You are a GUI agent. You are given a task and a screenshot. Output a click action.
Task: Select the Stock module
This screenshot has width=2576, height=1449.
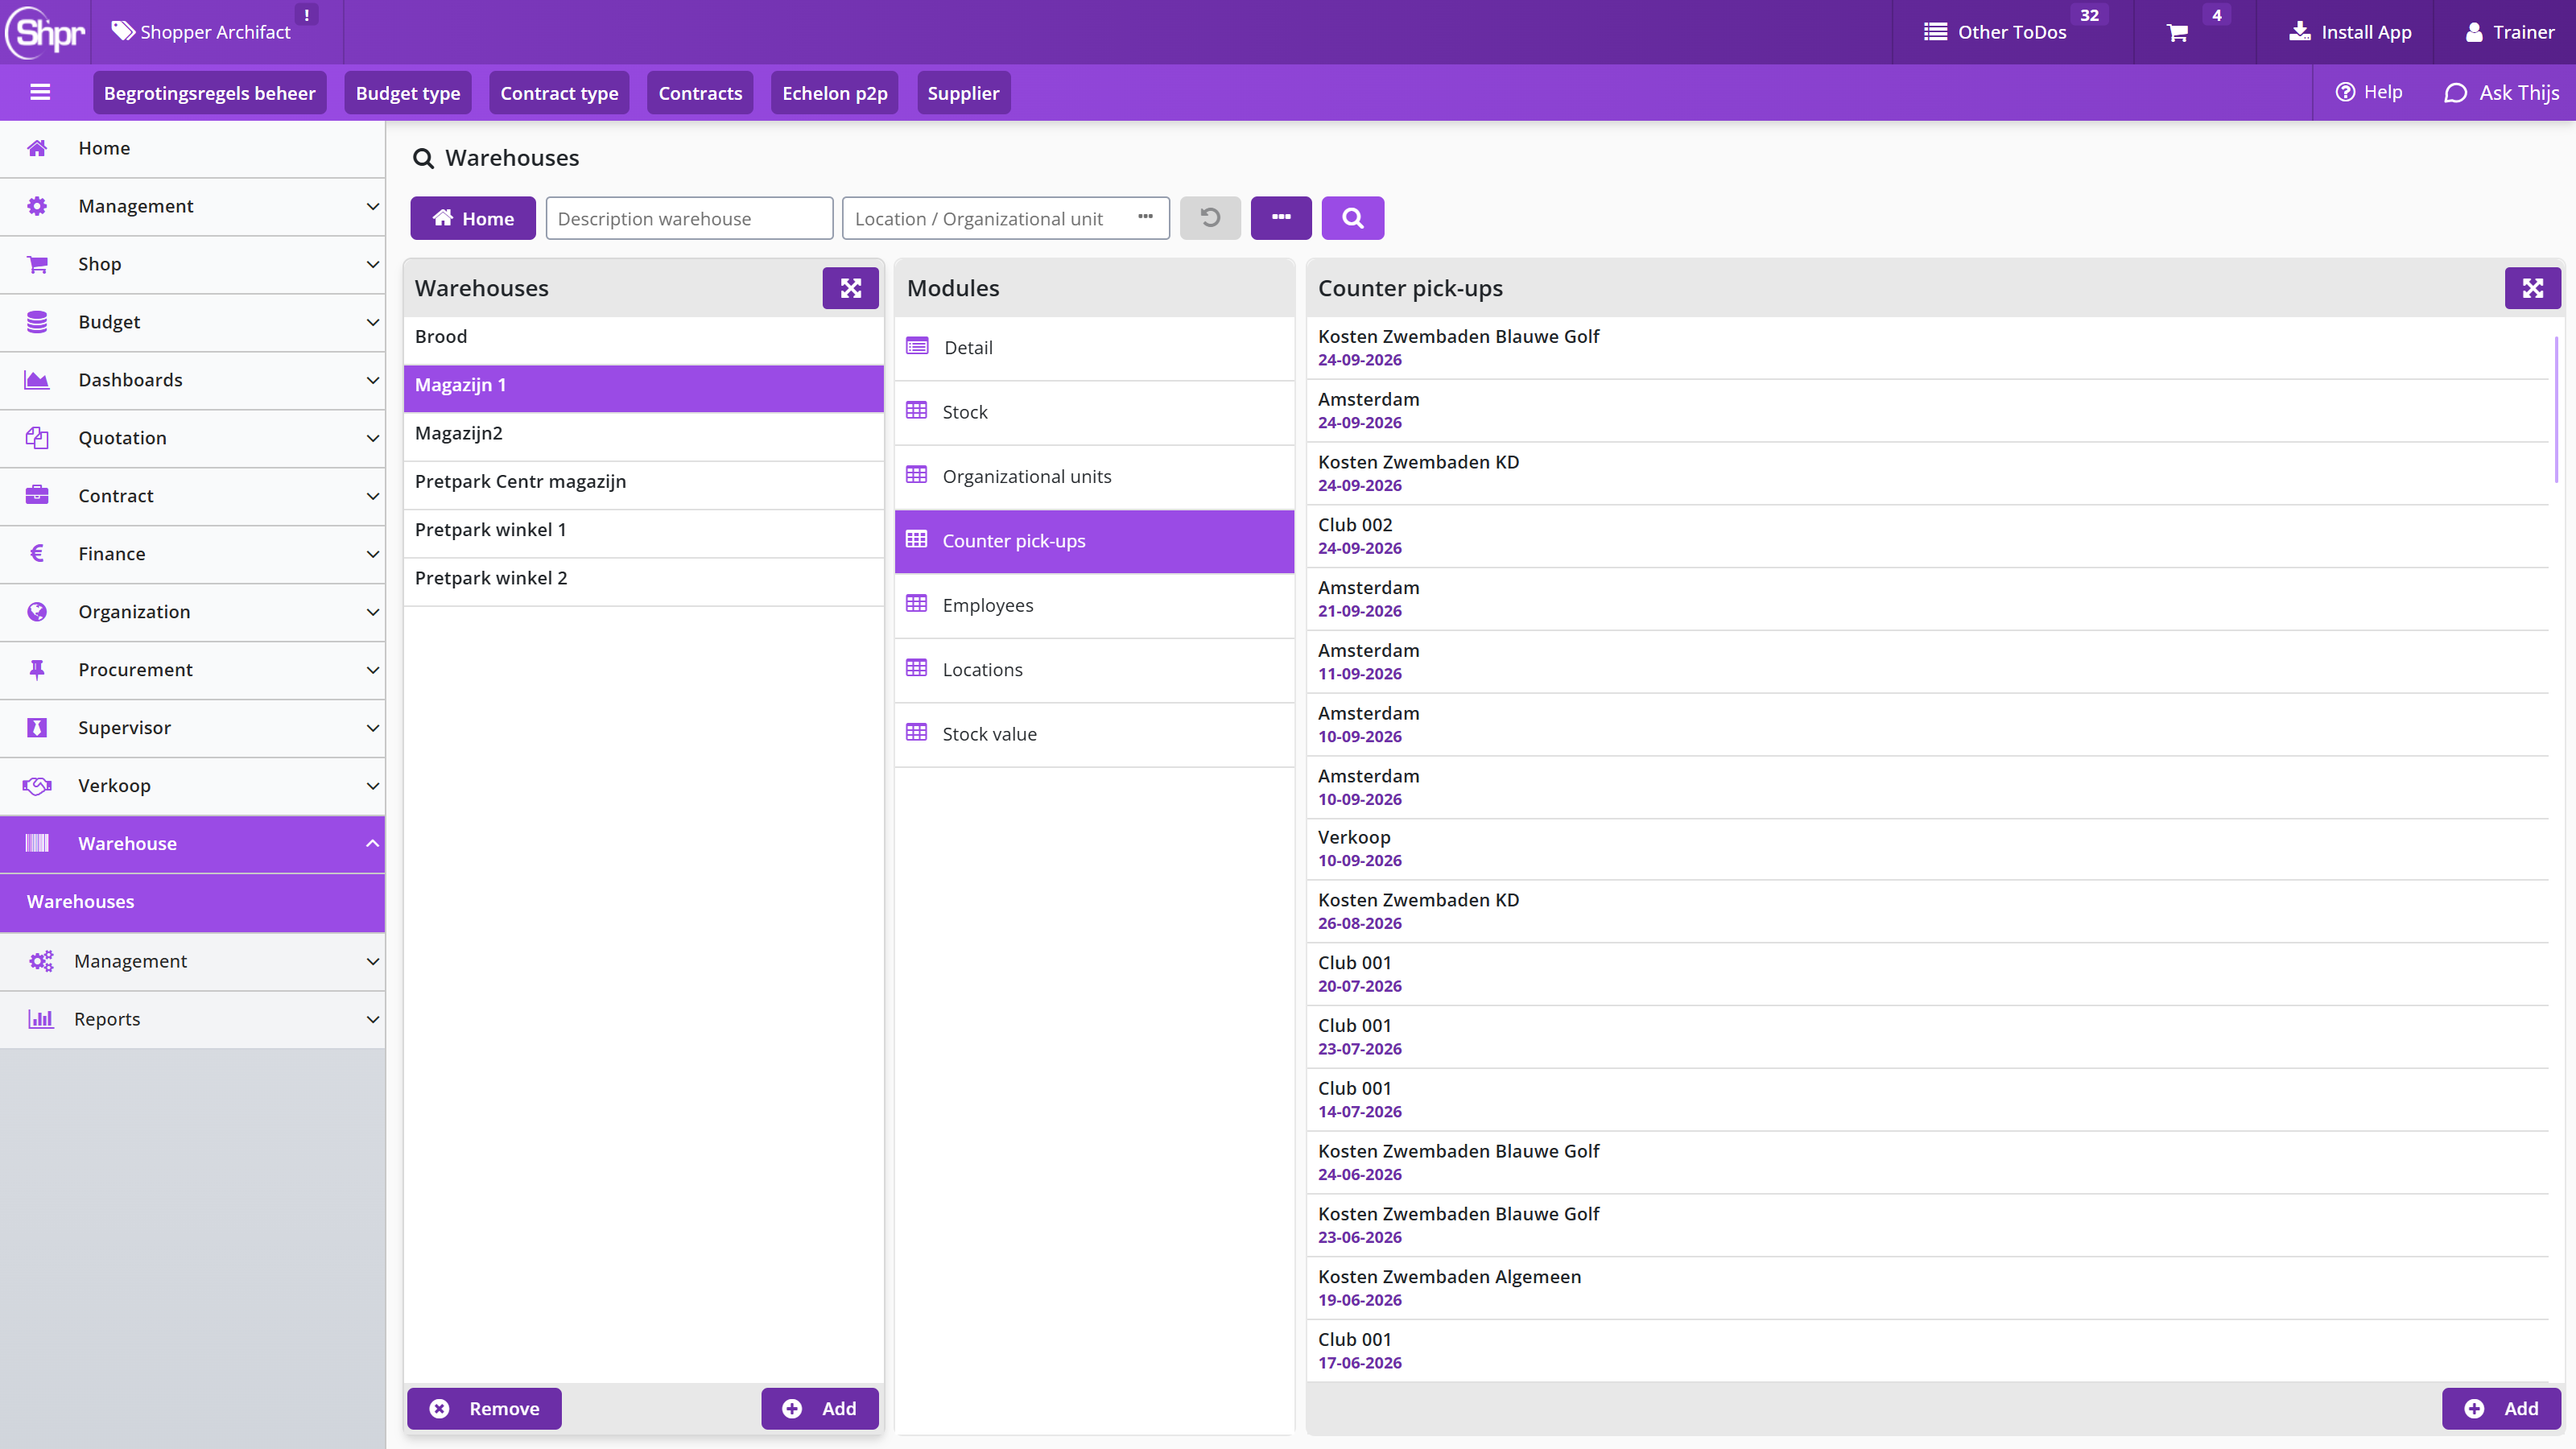[1094, 412]
